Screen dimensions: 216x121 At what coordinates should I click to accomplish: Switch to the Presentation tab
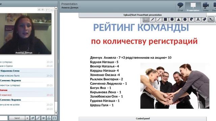[x=193, y=7]
